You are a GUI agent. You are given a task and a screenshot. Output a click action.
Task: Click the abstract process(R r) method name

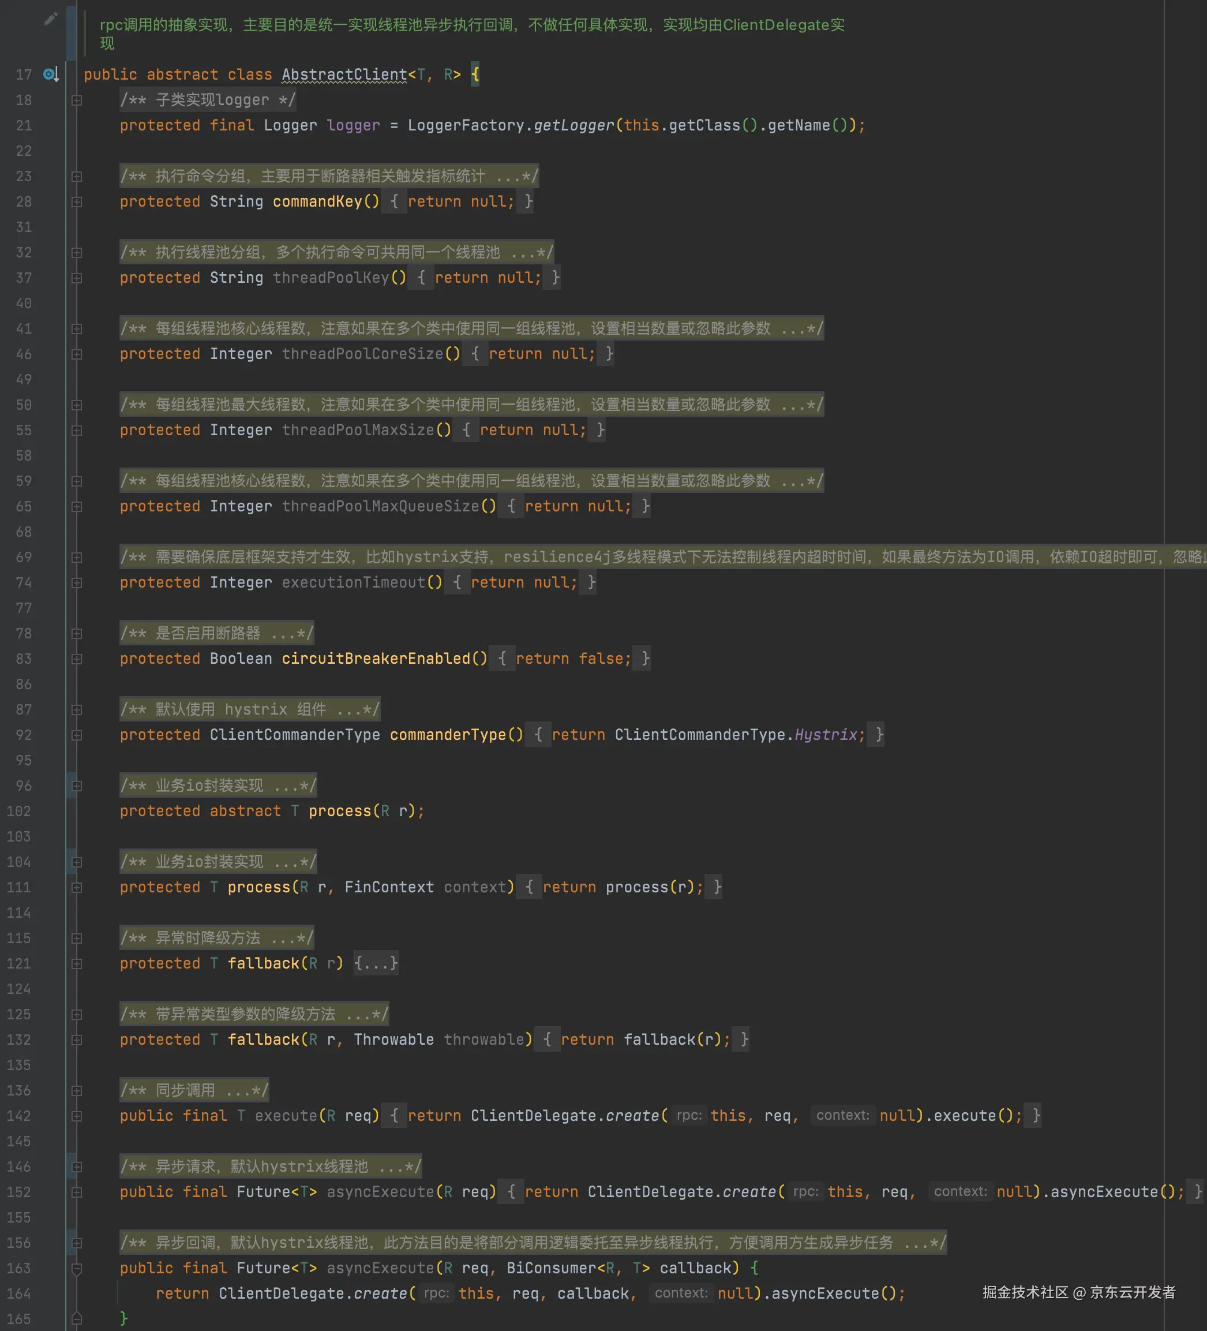pyautogui.click(x=339, y=812)
